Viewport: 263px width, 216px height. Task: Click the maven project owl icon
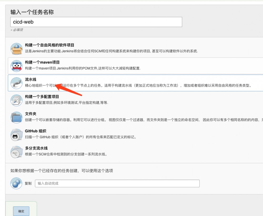point(16,66)
